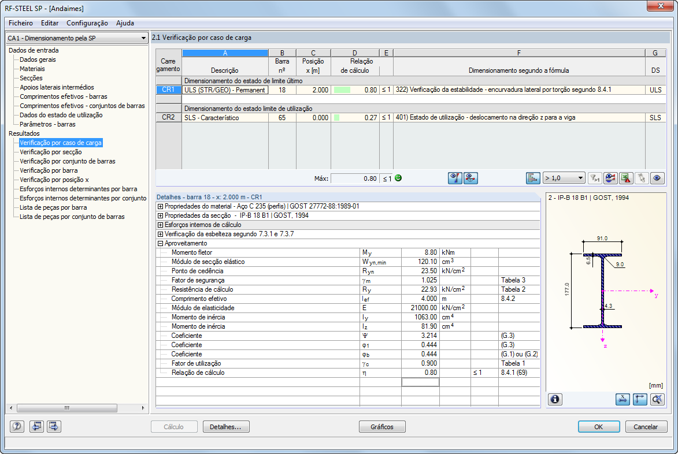Expand Propriedades da secção node

[160, 215]
